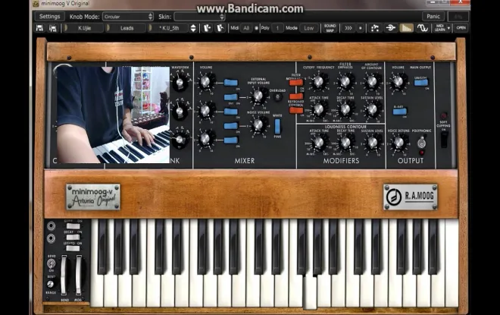
Task: Toggle the Decay white switch
Action: [x=73, y=238]
